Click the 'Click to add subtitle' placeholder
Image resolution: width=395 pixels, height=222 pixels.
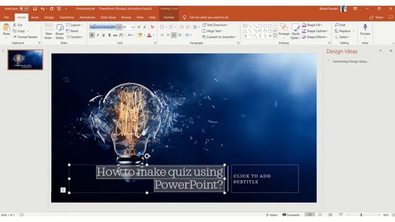point(265,179)
